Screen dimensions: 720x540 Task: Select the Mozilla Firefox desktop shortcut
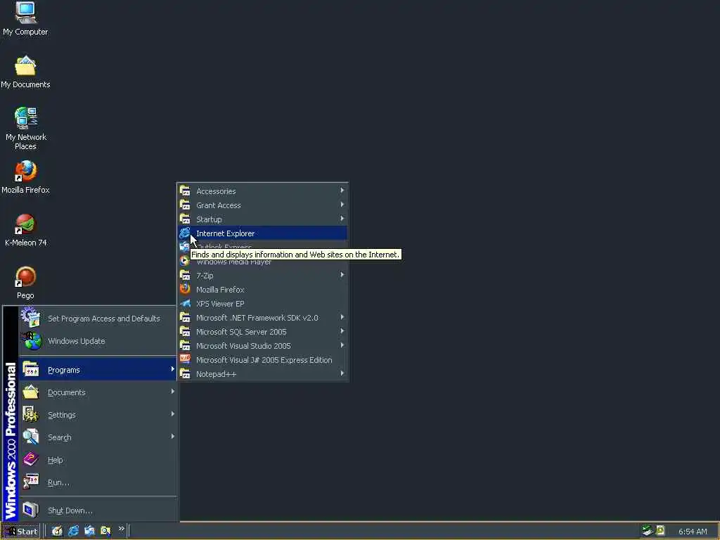[25, 177]
